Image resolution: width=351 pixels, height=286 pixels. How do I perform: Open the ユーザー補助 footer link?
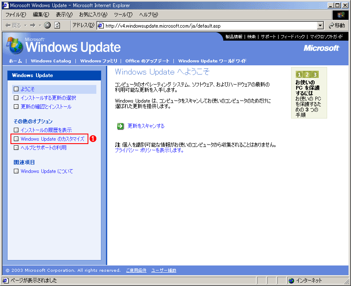pyautogui.click(x=164, y=271)
